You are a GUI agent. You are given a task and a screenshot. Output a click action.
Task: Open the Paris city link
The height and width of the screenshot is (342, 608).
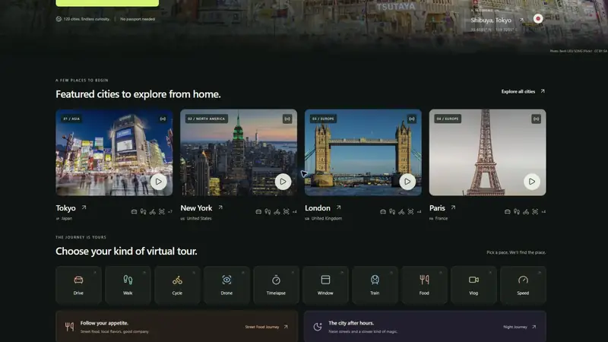pyautogui.click(x=442, y=207)
